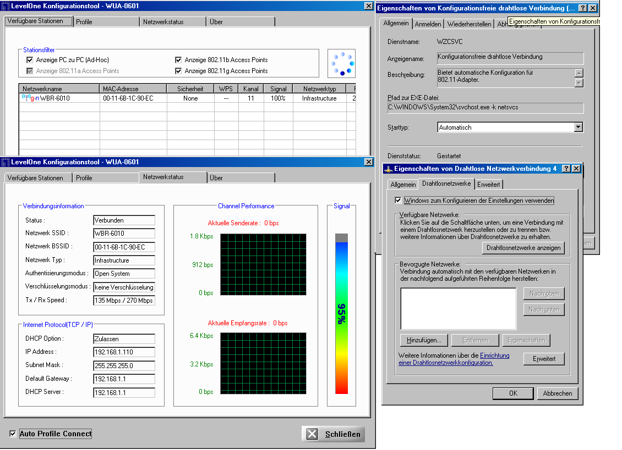Click the Subnet Mask field 255.255.255.0

(x=124, y=365)
